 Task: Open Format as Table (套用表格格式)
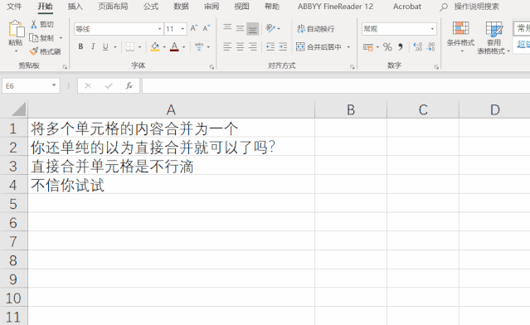[x=494, y=37]
